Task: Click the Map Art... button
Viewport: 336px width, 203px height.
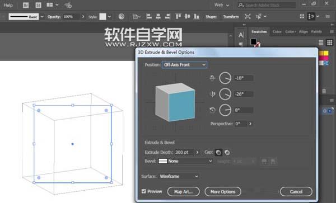Action: point(184,191)
